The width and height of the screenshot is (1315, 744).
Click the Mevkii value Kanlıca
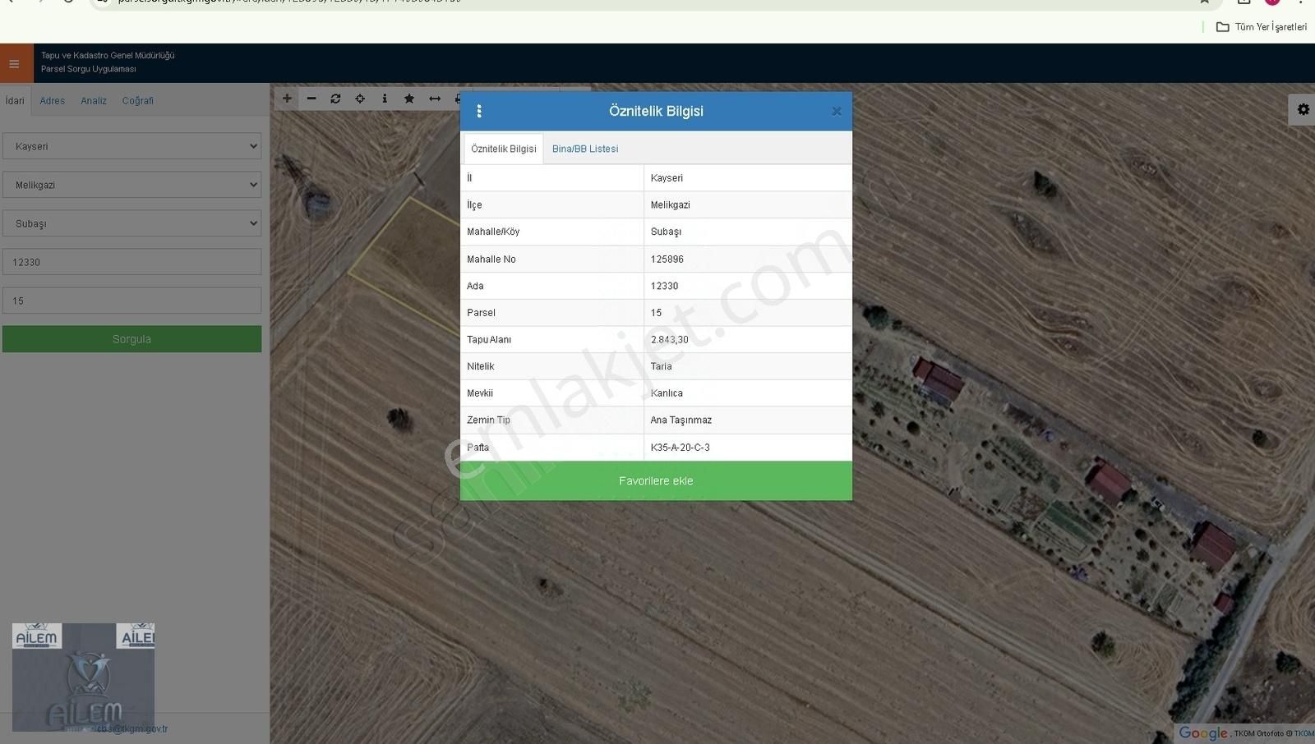[x=667, y=393]
